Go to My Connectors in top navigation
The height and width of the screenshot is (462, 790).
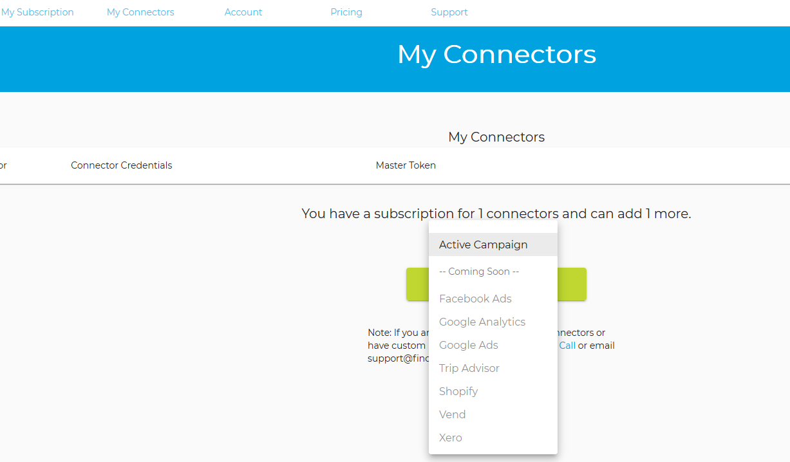click(140, 12)
